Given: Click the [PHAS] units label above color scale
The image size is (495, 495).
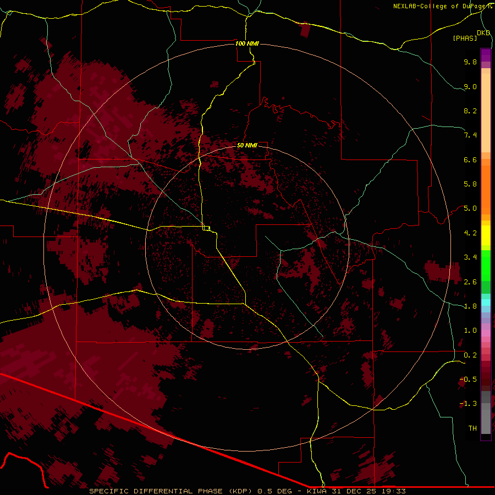Looking at the screenshot, I should click(465, 38).
